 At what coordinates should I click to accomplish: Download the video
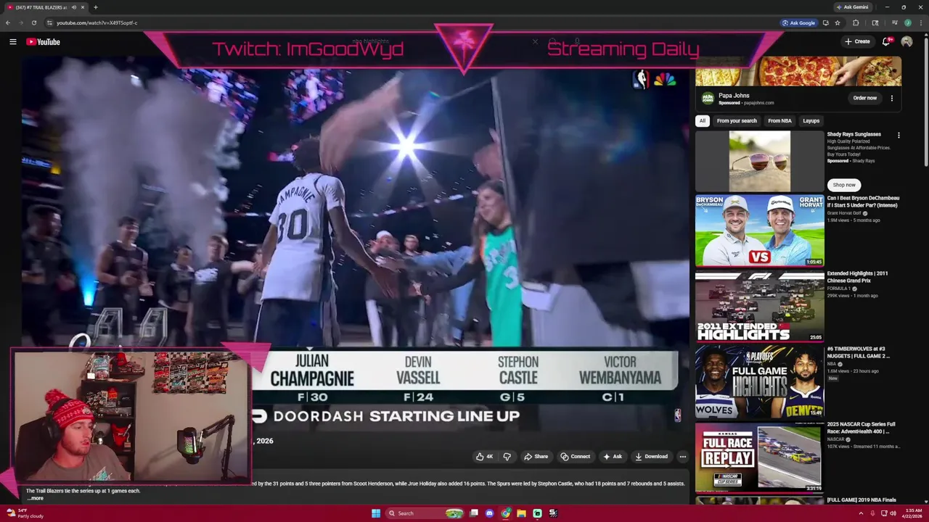coord(651,457)
